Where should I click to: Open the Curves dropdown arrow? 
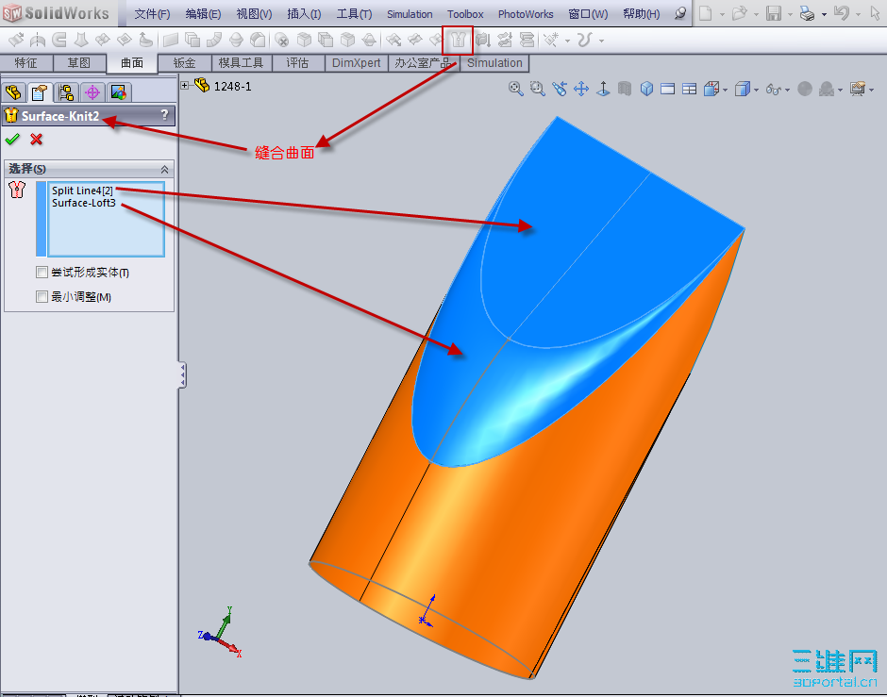[601, 41]
